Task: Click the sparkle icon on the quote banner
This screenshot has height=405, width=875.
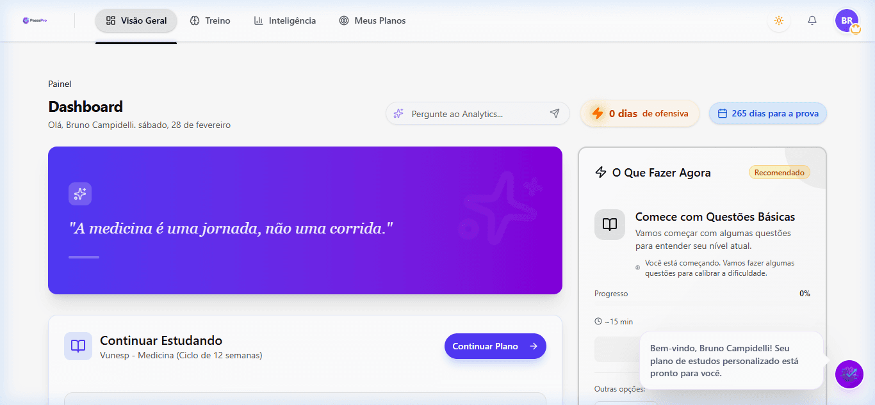Action: pyautogui.click(x=79, y=193)
